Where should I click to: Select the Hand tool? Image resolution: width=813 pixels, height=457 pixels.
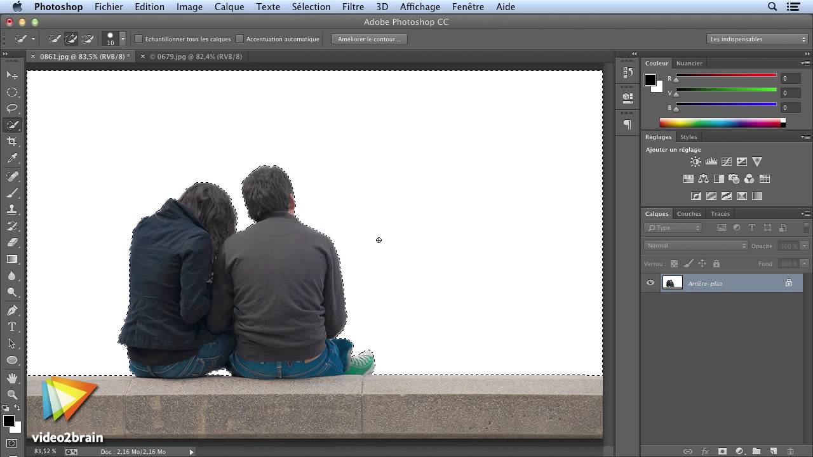(x=12, y=378)
